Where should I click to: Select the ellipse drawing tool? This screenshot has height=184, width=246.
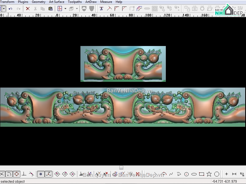[x=194, y=174]
